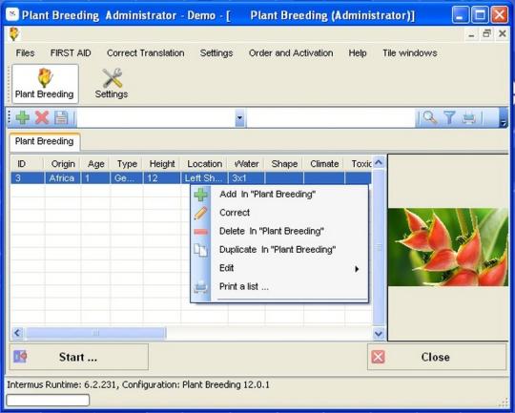Select the Height cell showing 12
The image size is (515, 413).
tap(162, 178)
